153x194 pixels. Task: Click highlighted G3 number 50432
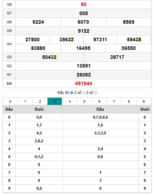[49, 57]
